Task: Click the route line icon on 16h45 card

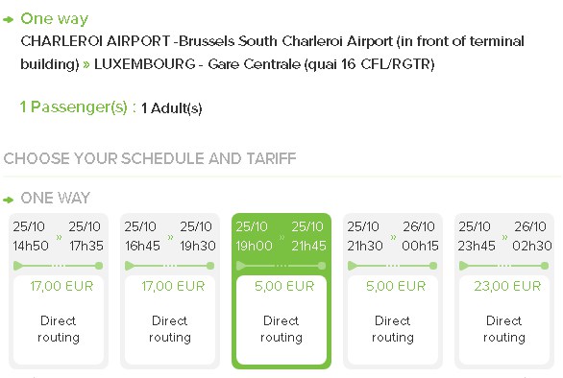Action: click(169, 266)
